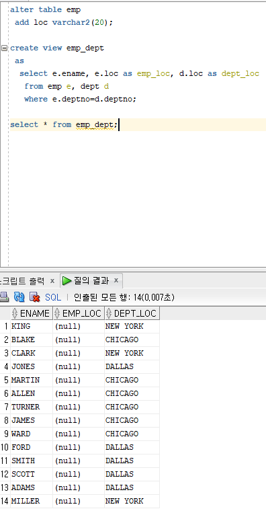Click row number 1 in results grid

point(5,326)
